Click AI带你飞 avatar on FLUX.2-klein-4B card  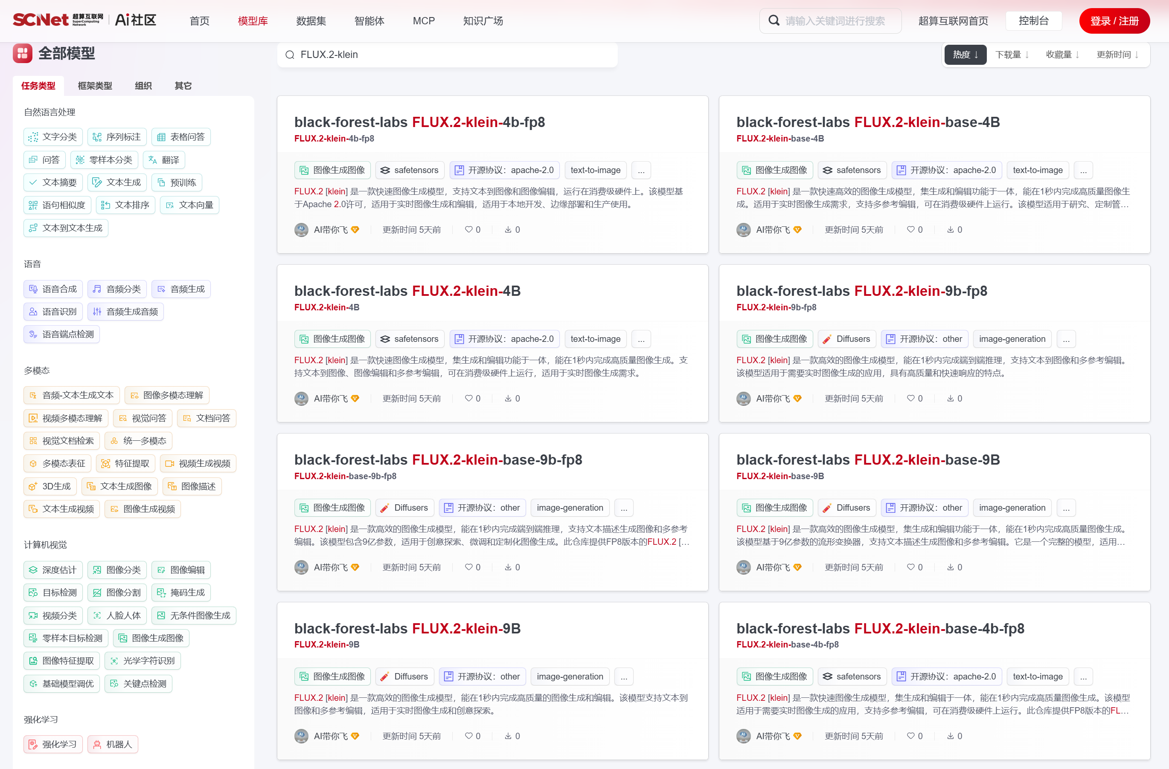point(301,399)
